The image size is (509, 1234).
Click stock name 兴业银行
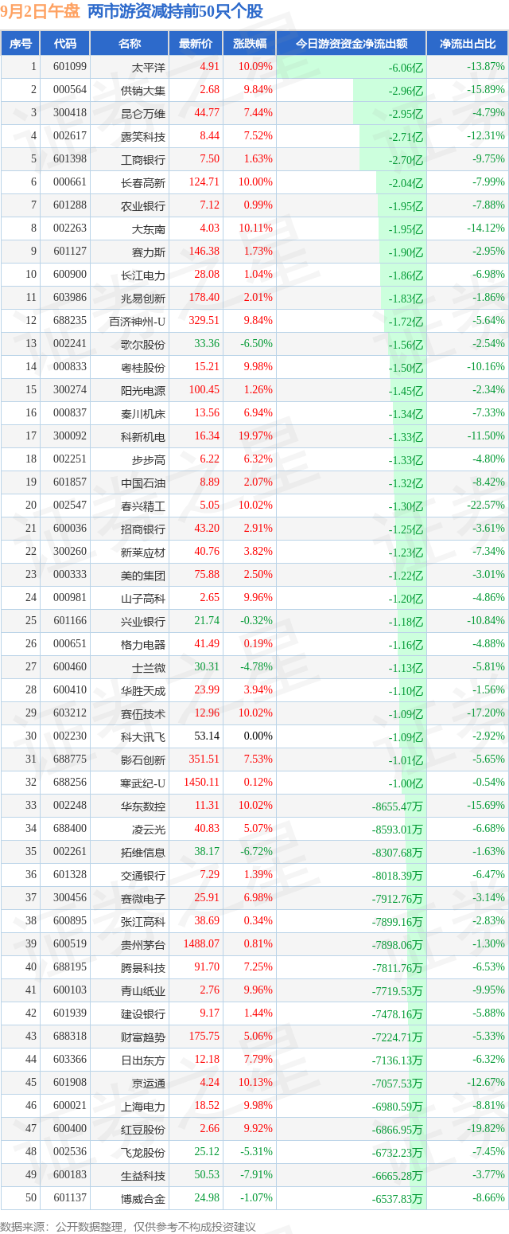(143, 621)
